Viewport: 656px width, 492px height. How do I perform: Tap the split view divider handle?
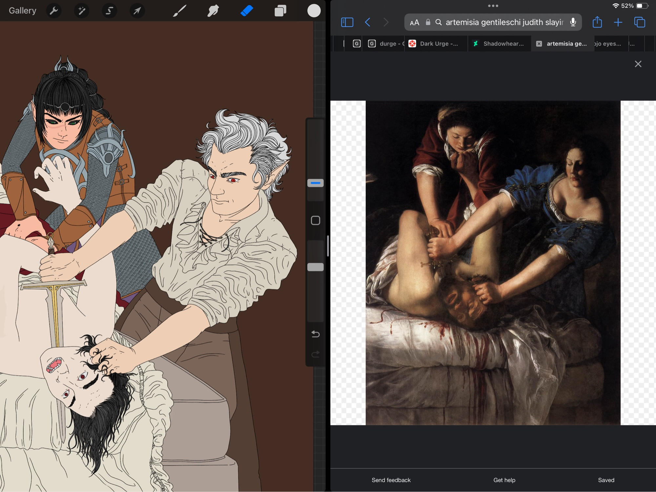(328, 246)
